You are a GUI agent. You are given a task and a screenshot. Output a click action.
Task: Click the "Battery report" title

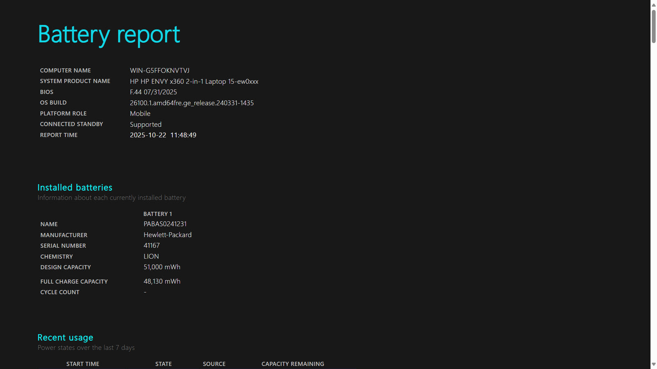[109, 34]
